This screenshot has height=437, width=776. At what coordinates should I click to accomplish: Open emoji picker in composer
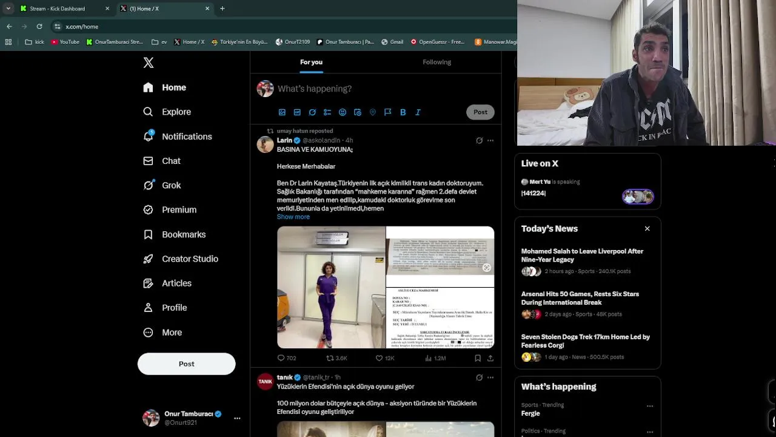(x=343, y=112)
